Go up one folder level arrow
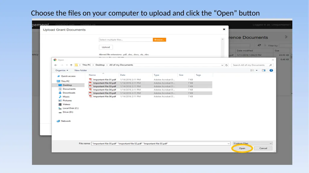309x173 pixels. point(71,65)
